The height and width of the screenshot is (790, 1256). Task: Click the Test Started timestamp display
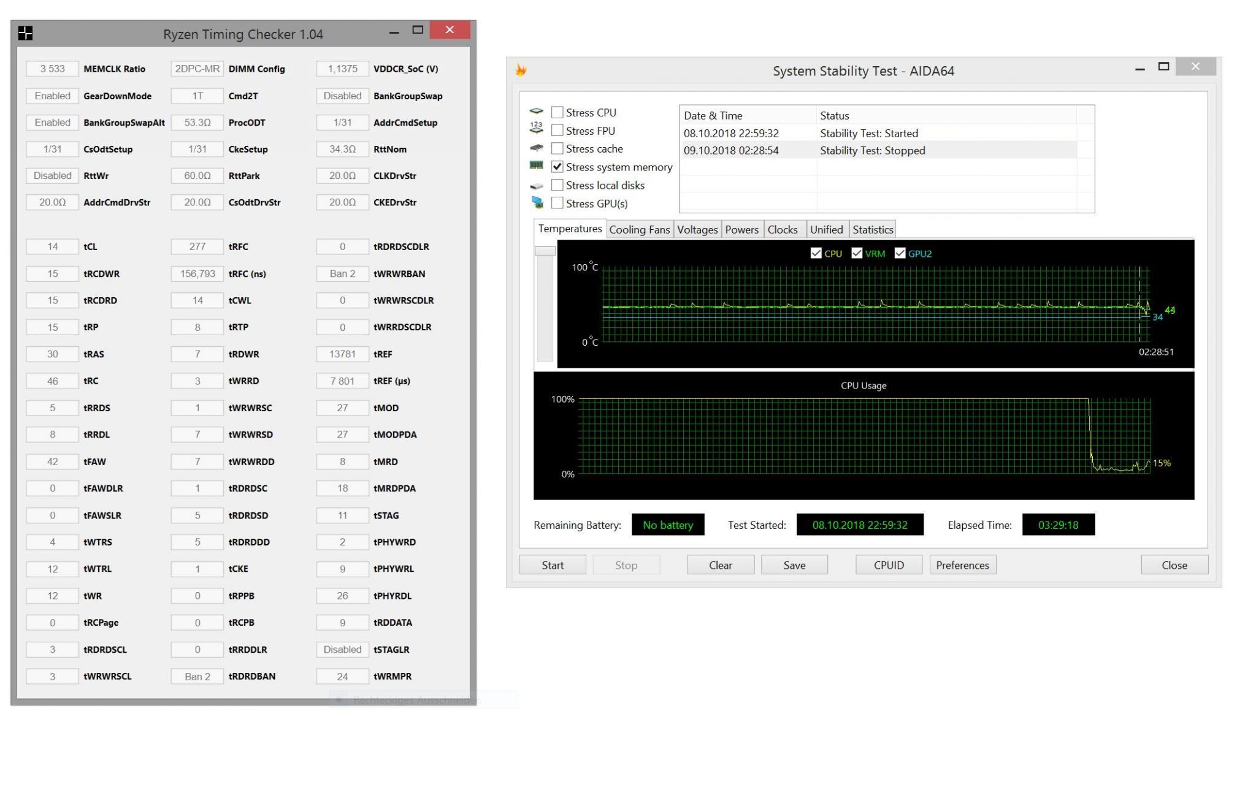point(860,525)
